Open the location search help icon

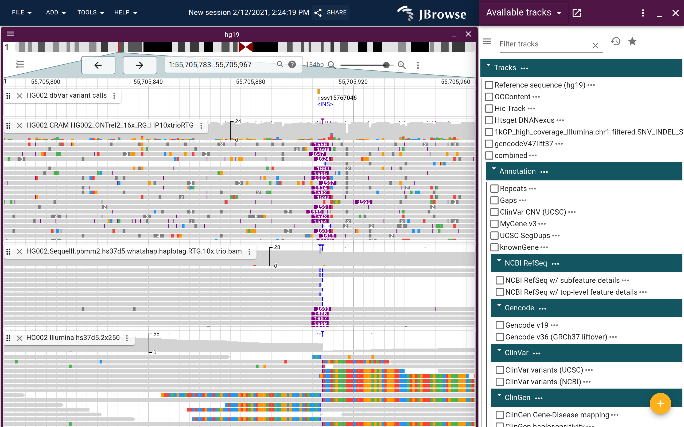pyautogui.click(x=292, y=64)
